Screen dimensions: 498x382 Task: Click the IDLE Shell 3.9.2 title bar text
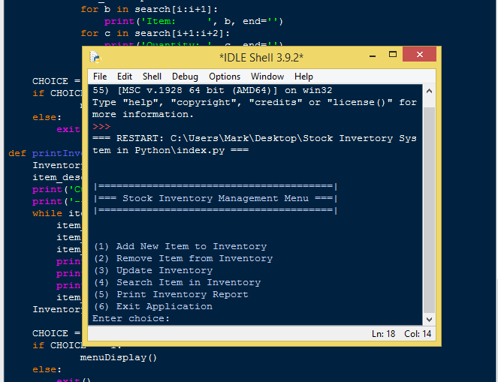261,57
